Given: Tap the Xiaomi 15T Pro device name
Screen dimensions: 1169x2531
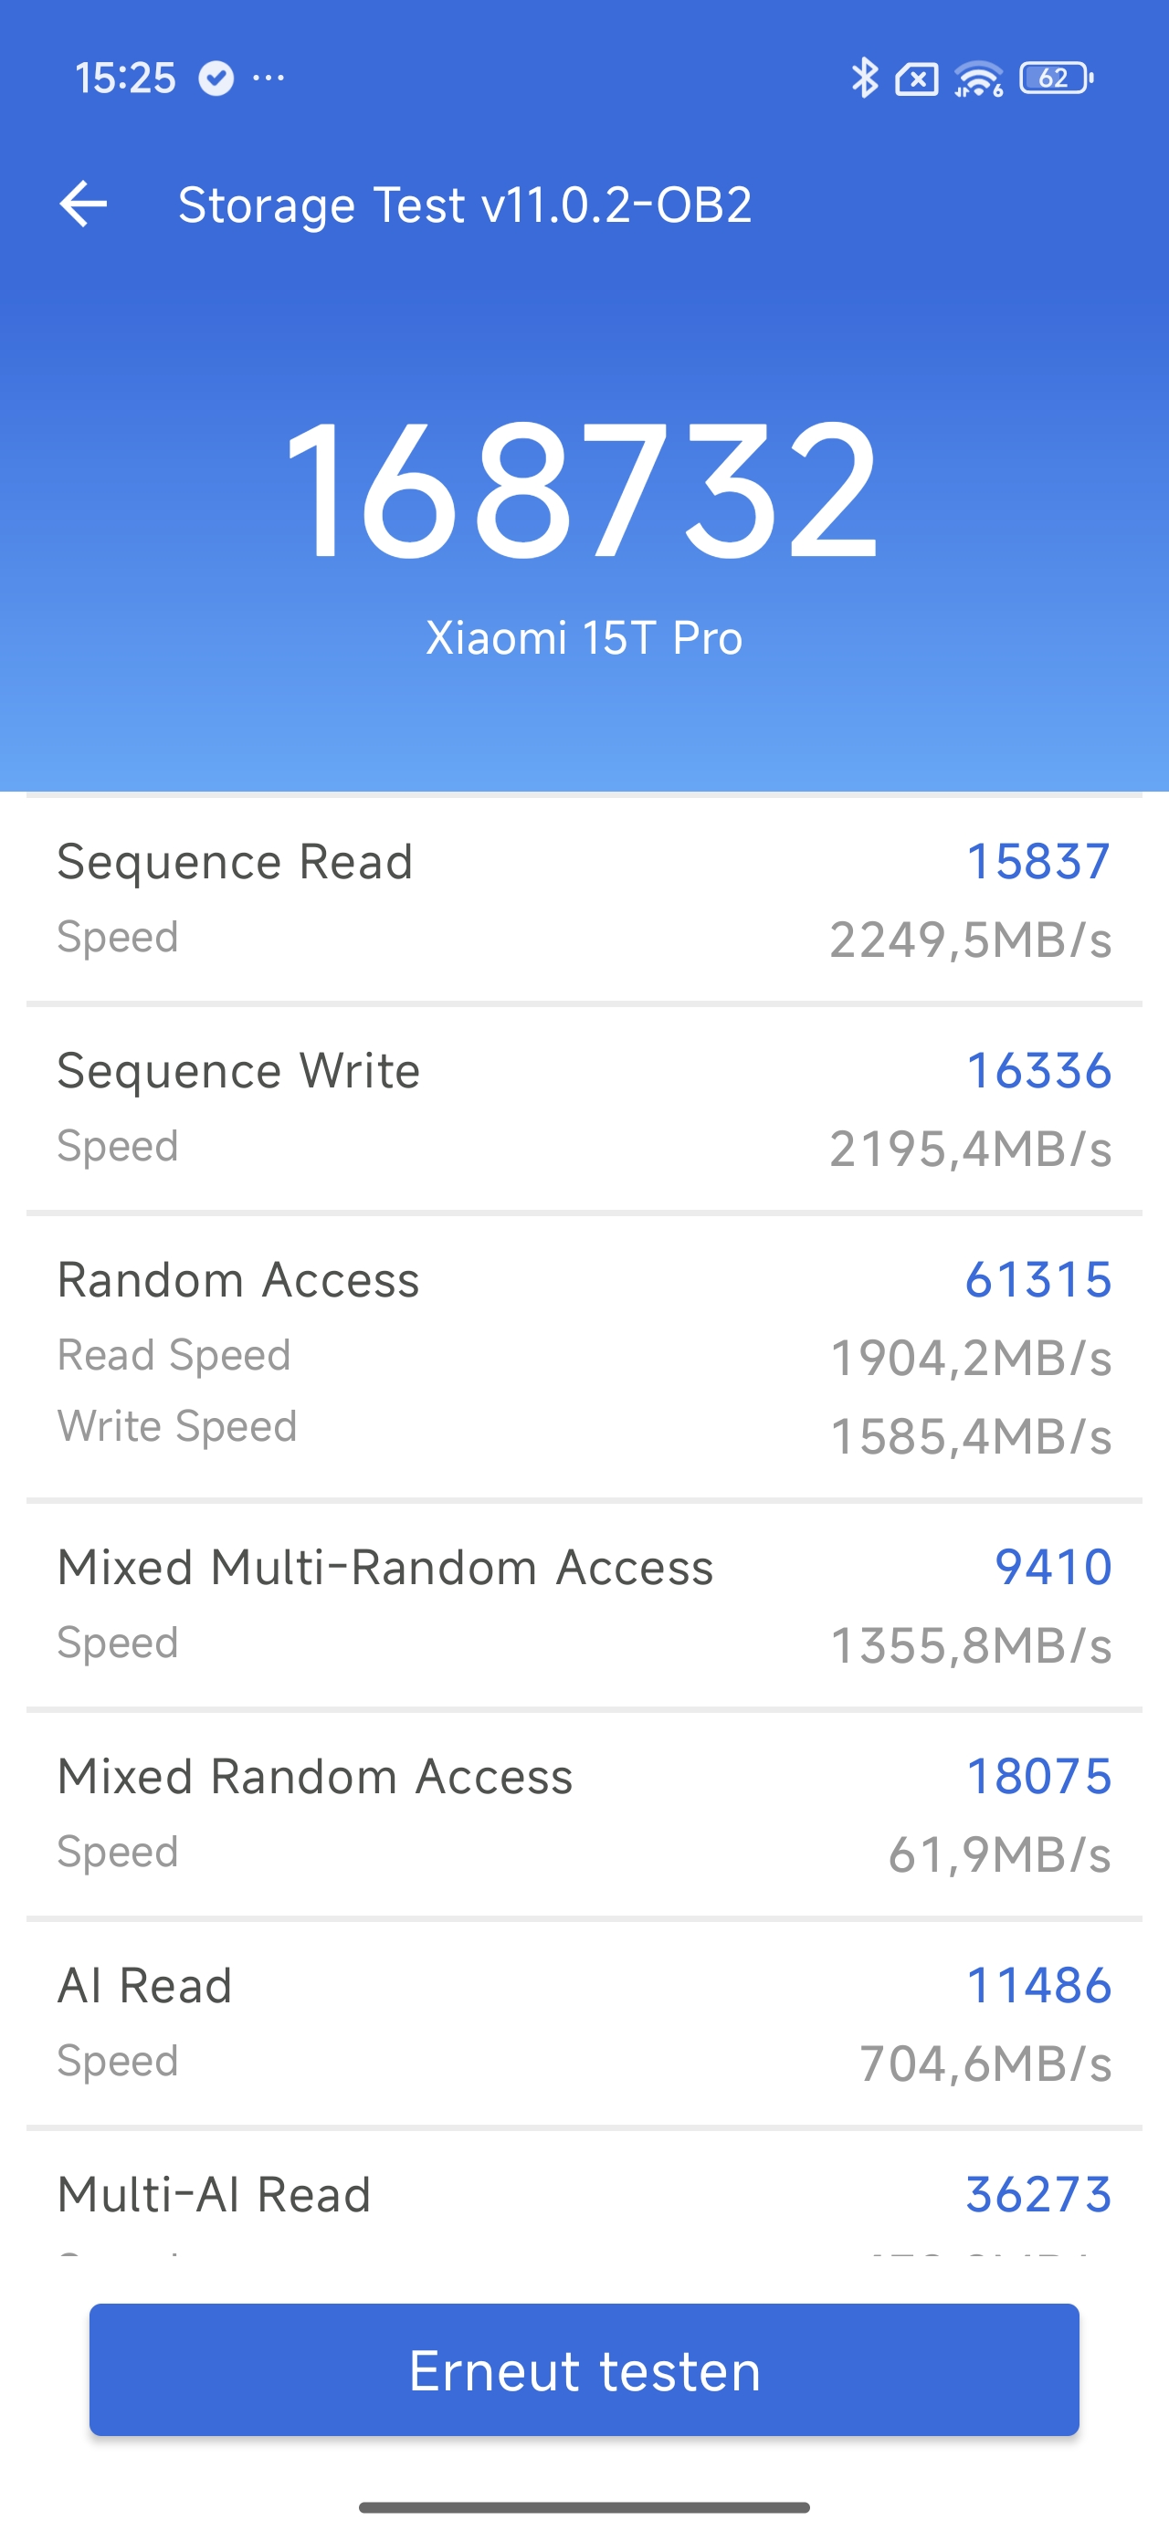Looking at the screenshot, I should point(584,637).
